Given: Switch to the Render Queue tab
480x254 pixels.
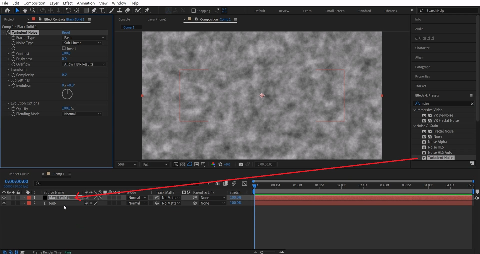Looking at the screenshot, I should click(19, 174).
